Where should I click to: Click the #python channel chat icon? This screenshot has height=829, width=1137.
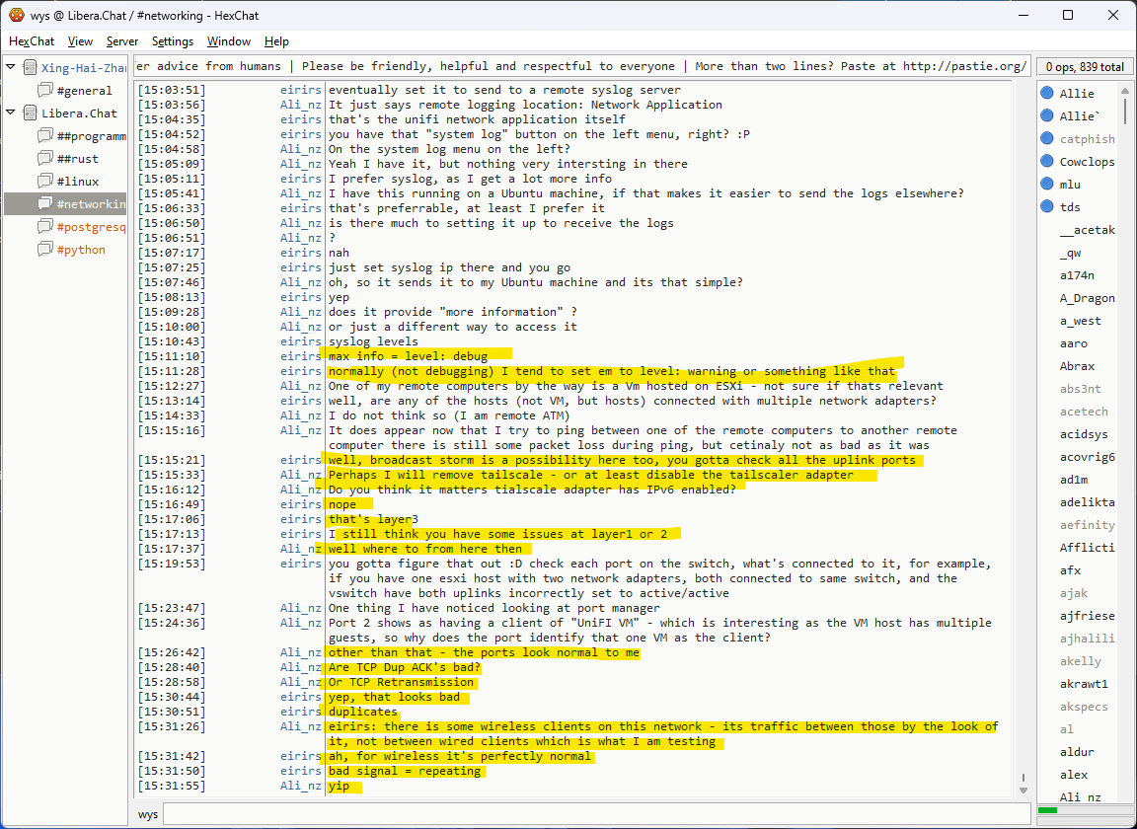point(45,250)
